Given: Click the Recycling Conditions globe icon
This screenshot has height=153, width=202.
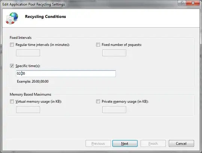Looking at the screenshot, I should pyautogui.click(x=12, y=18).
